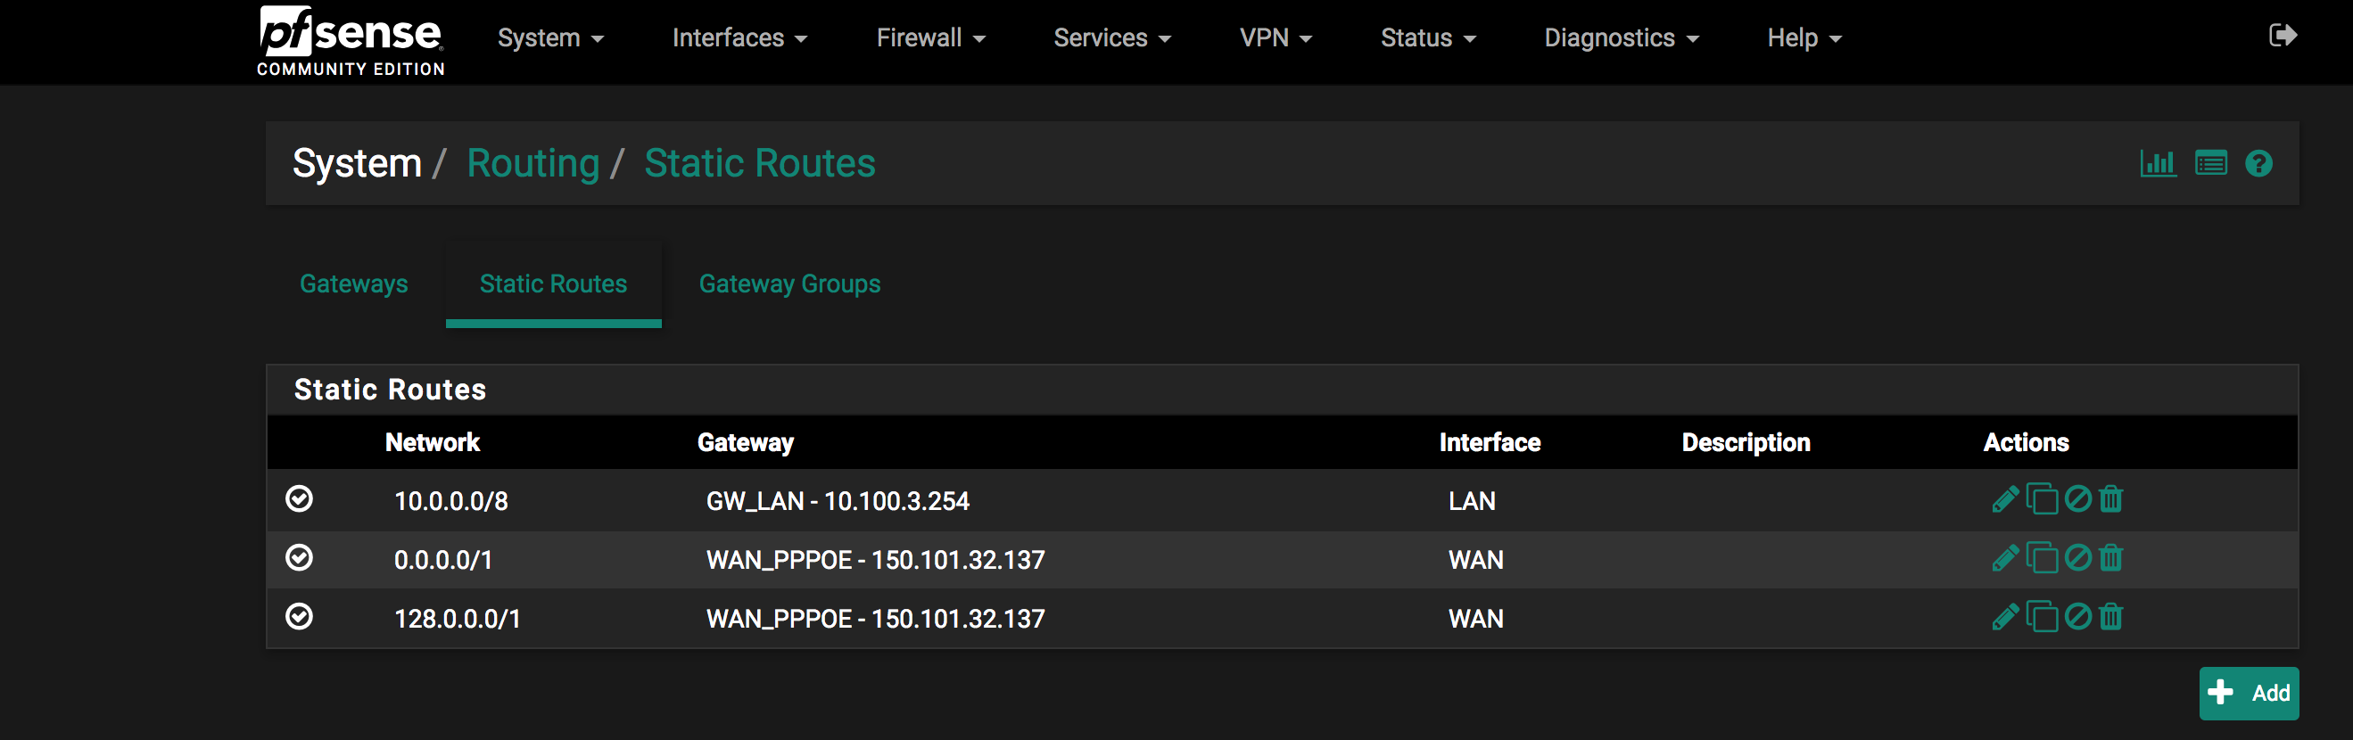Screen dimensions: 2353x740
Task: Disable the 0.0.0.0/1 route
Action: point(2078,557)
